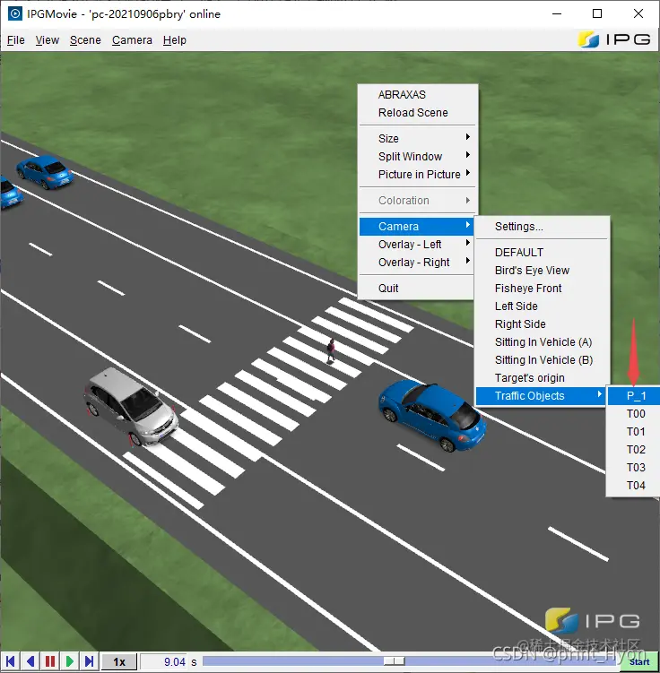Play the simulation in reverse
The height and width of the screenshot is (673, 660).
coord(30,661)
